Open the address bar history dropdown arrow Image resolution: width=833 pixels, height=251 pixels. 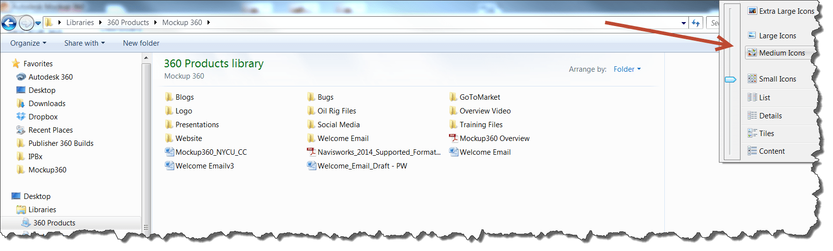(684, 23)
